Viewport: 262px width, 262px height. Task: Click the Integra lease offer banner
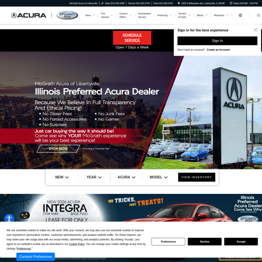[131, 208]
